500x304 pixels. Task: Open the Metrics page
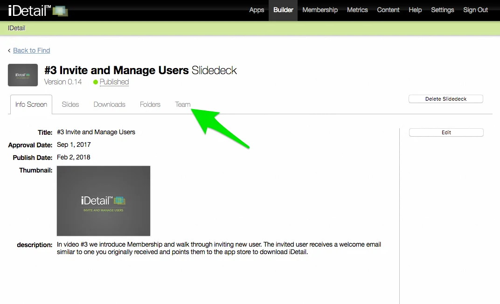[x=357, y=10]
